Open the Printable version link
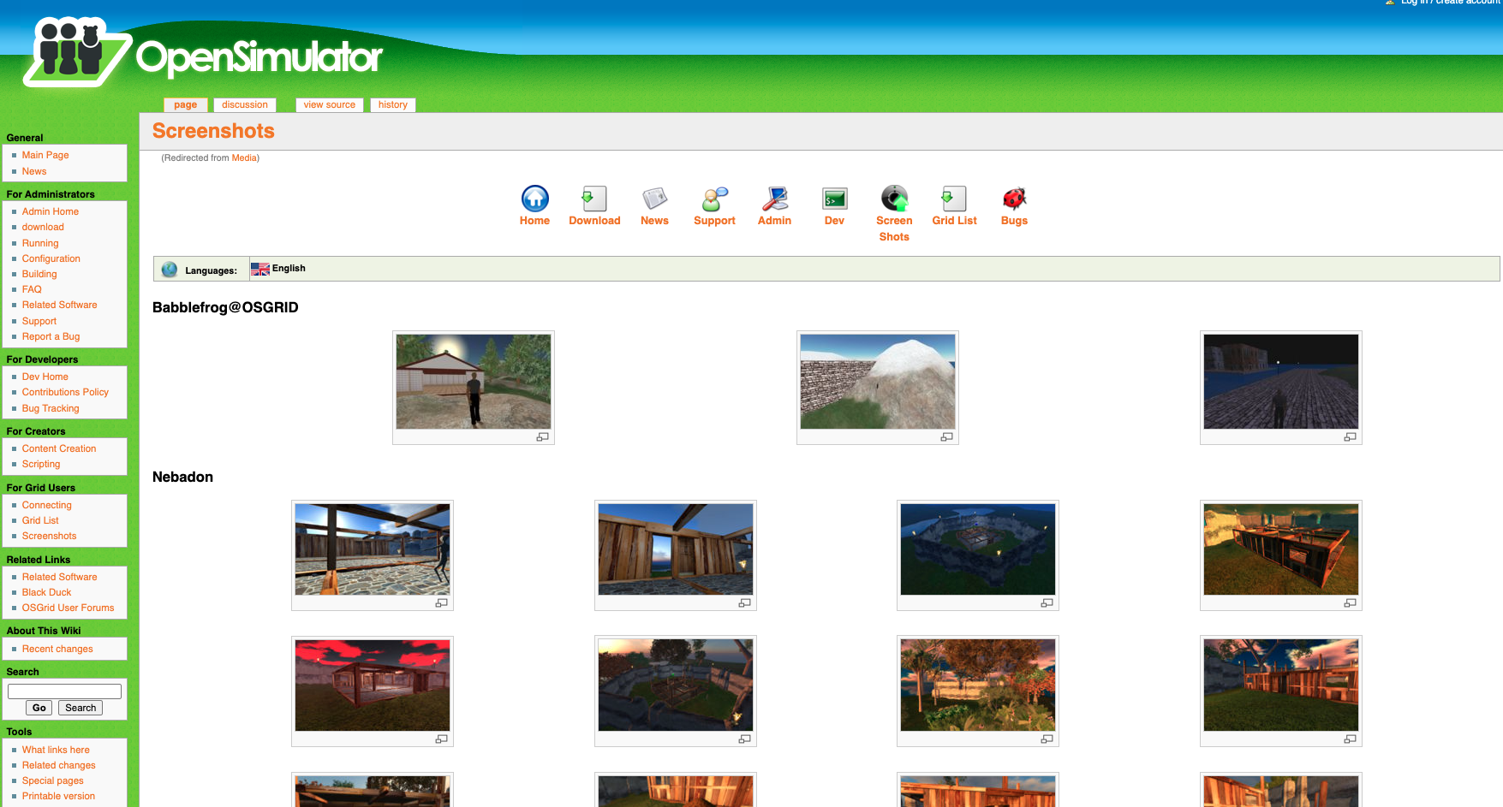1503x807 pixels. [x=59, y=796]
